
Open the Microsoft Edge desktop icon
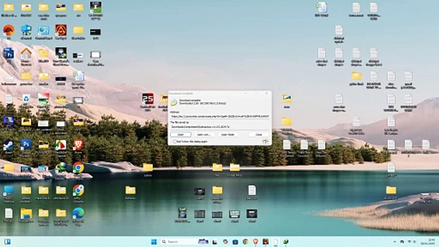point(78,213)
